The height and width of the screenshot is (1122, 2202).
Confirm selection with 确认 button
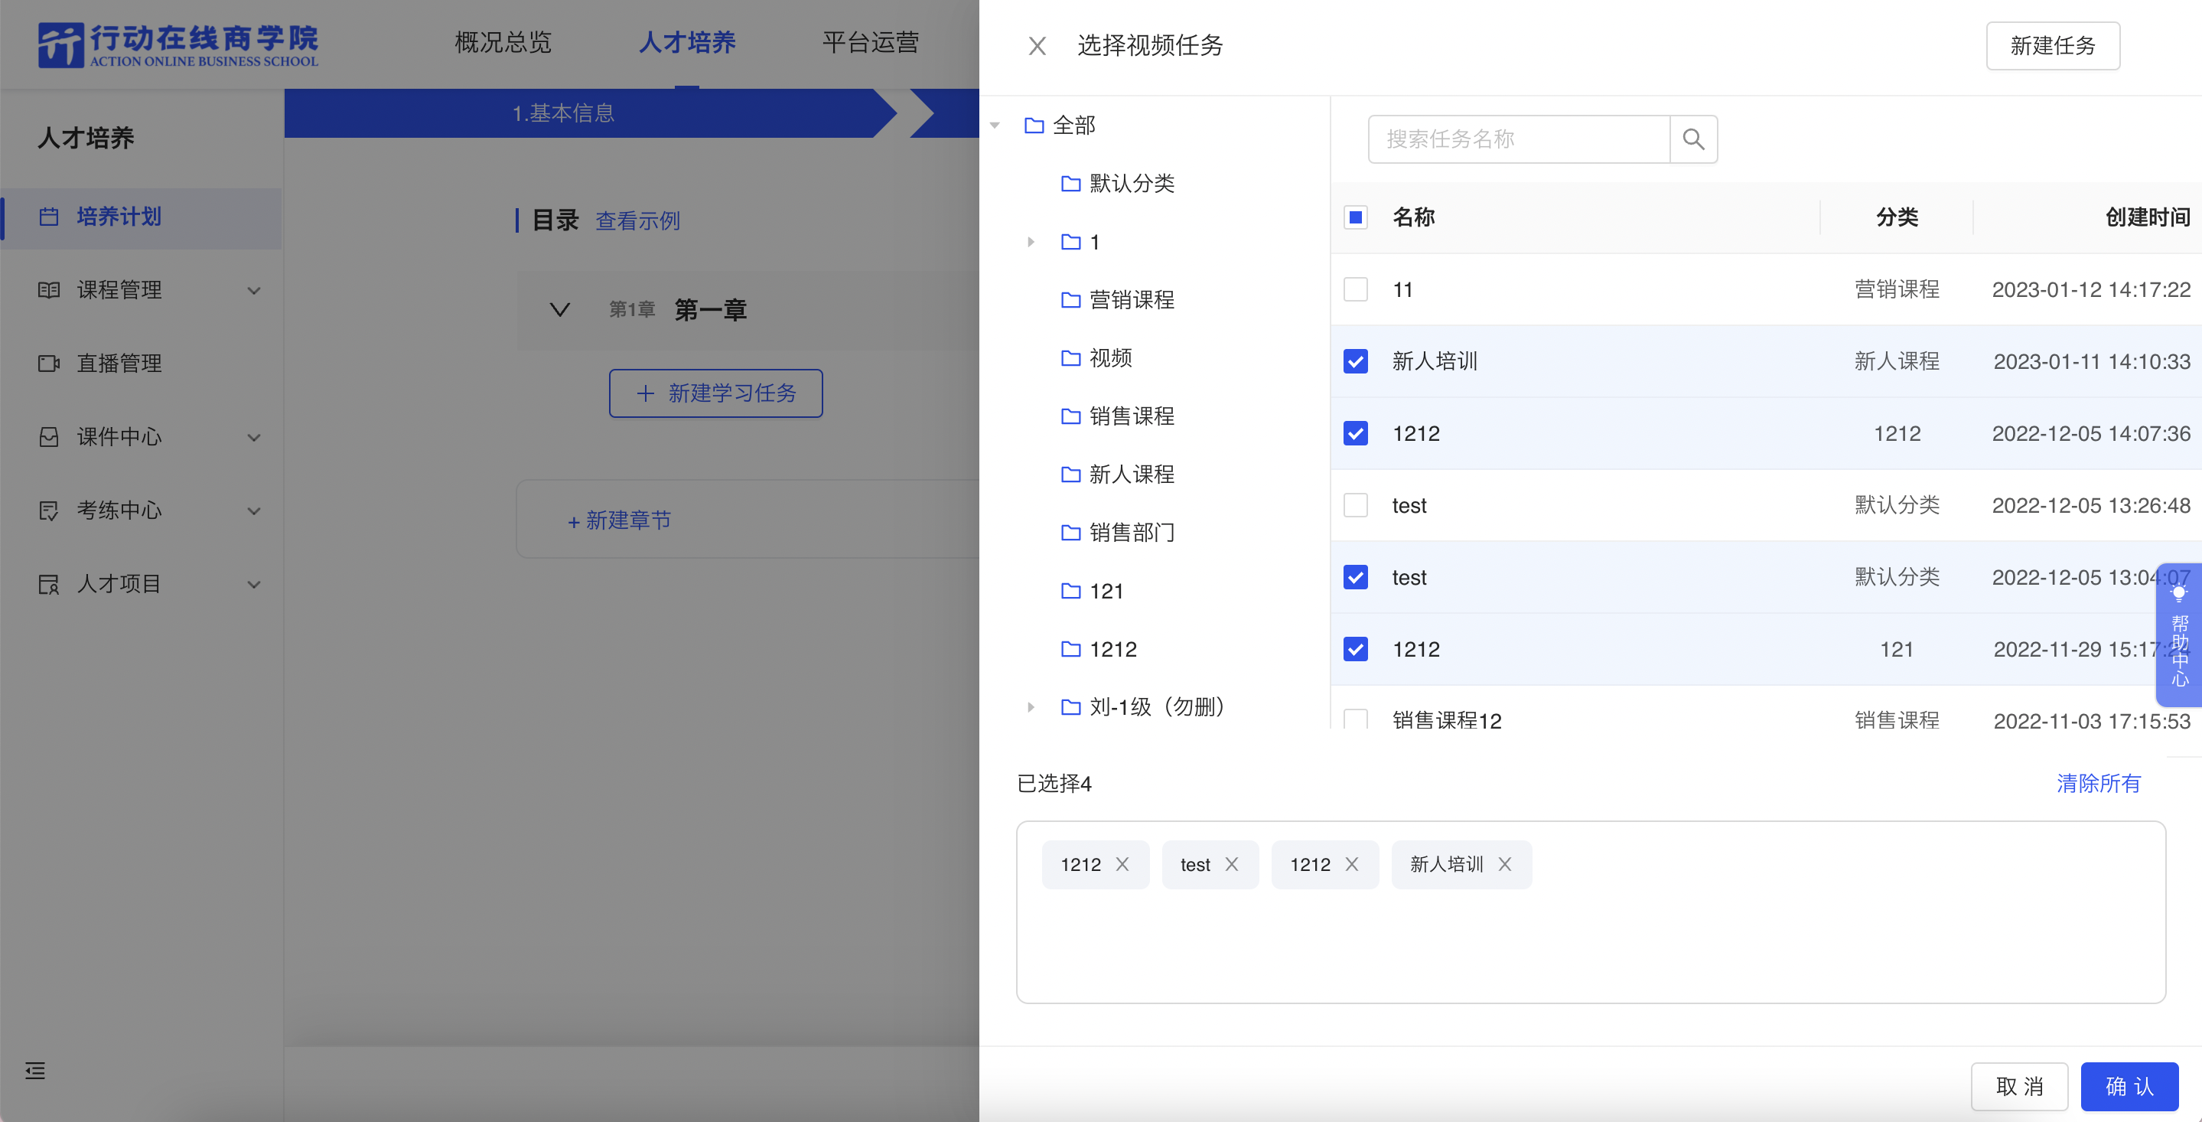tap(2129, 1086)
